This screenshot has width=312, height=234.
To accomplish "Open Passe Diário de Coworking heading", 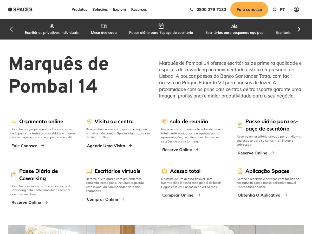I will [x=38, y=175].
